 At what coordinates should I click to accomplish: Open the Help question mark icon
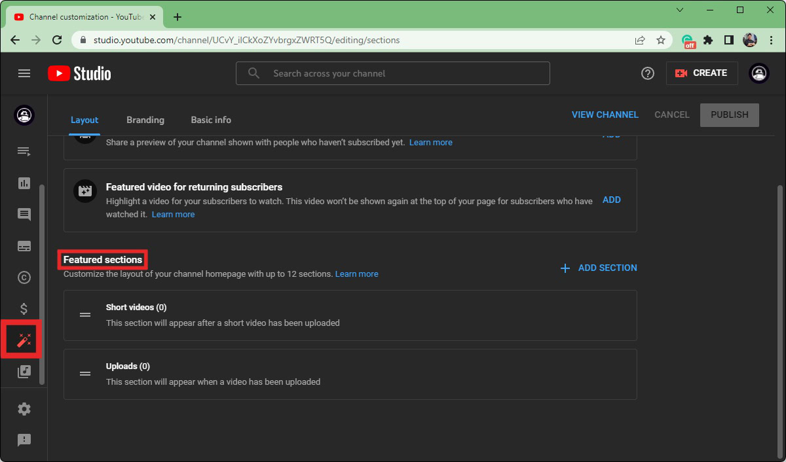[x=648, y=73]
